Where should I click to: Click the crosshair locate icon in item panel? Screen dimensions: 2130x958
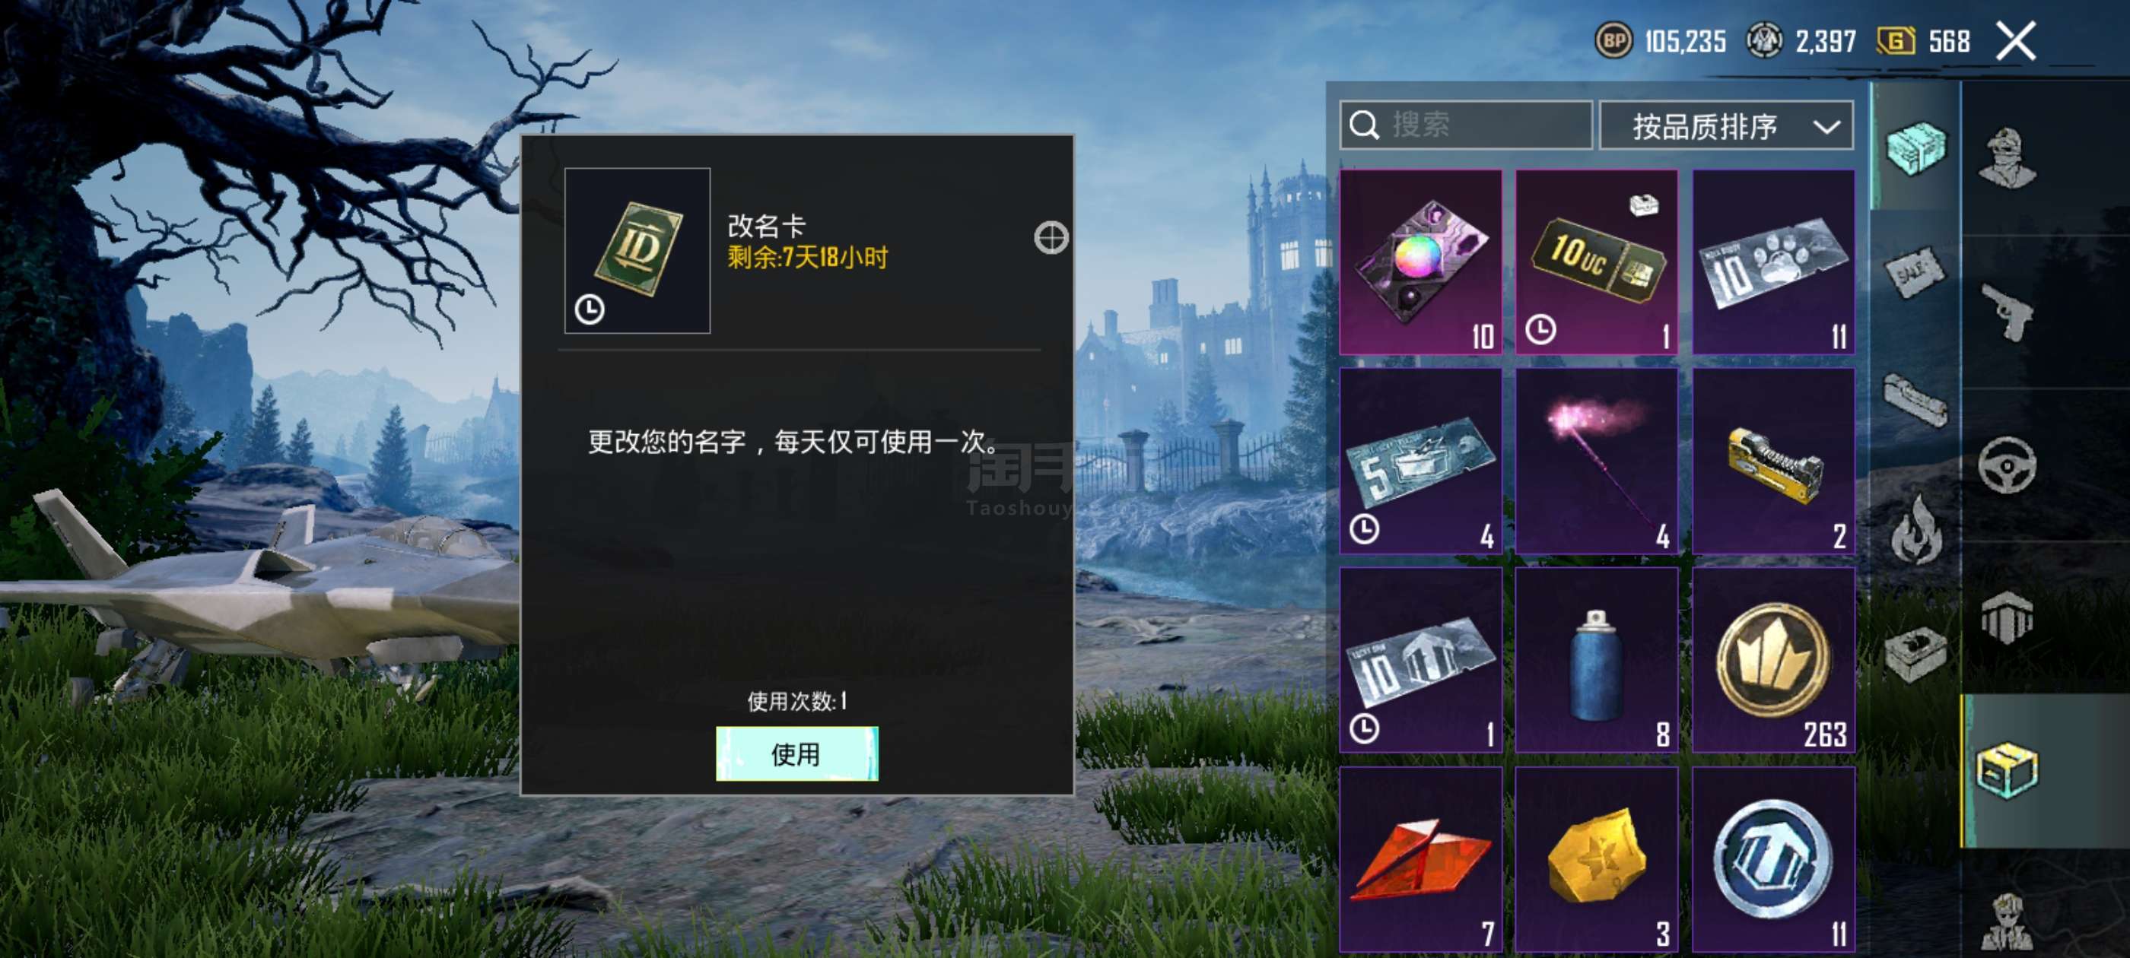(x=1051, y=238)
